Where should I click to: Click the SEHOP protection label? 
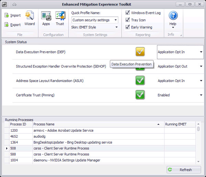pyautogui.click(x=61, y=66)
